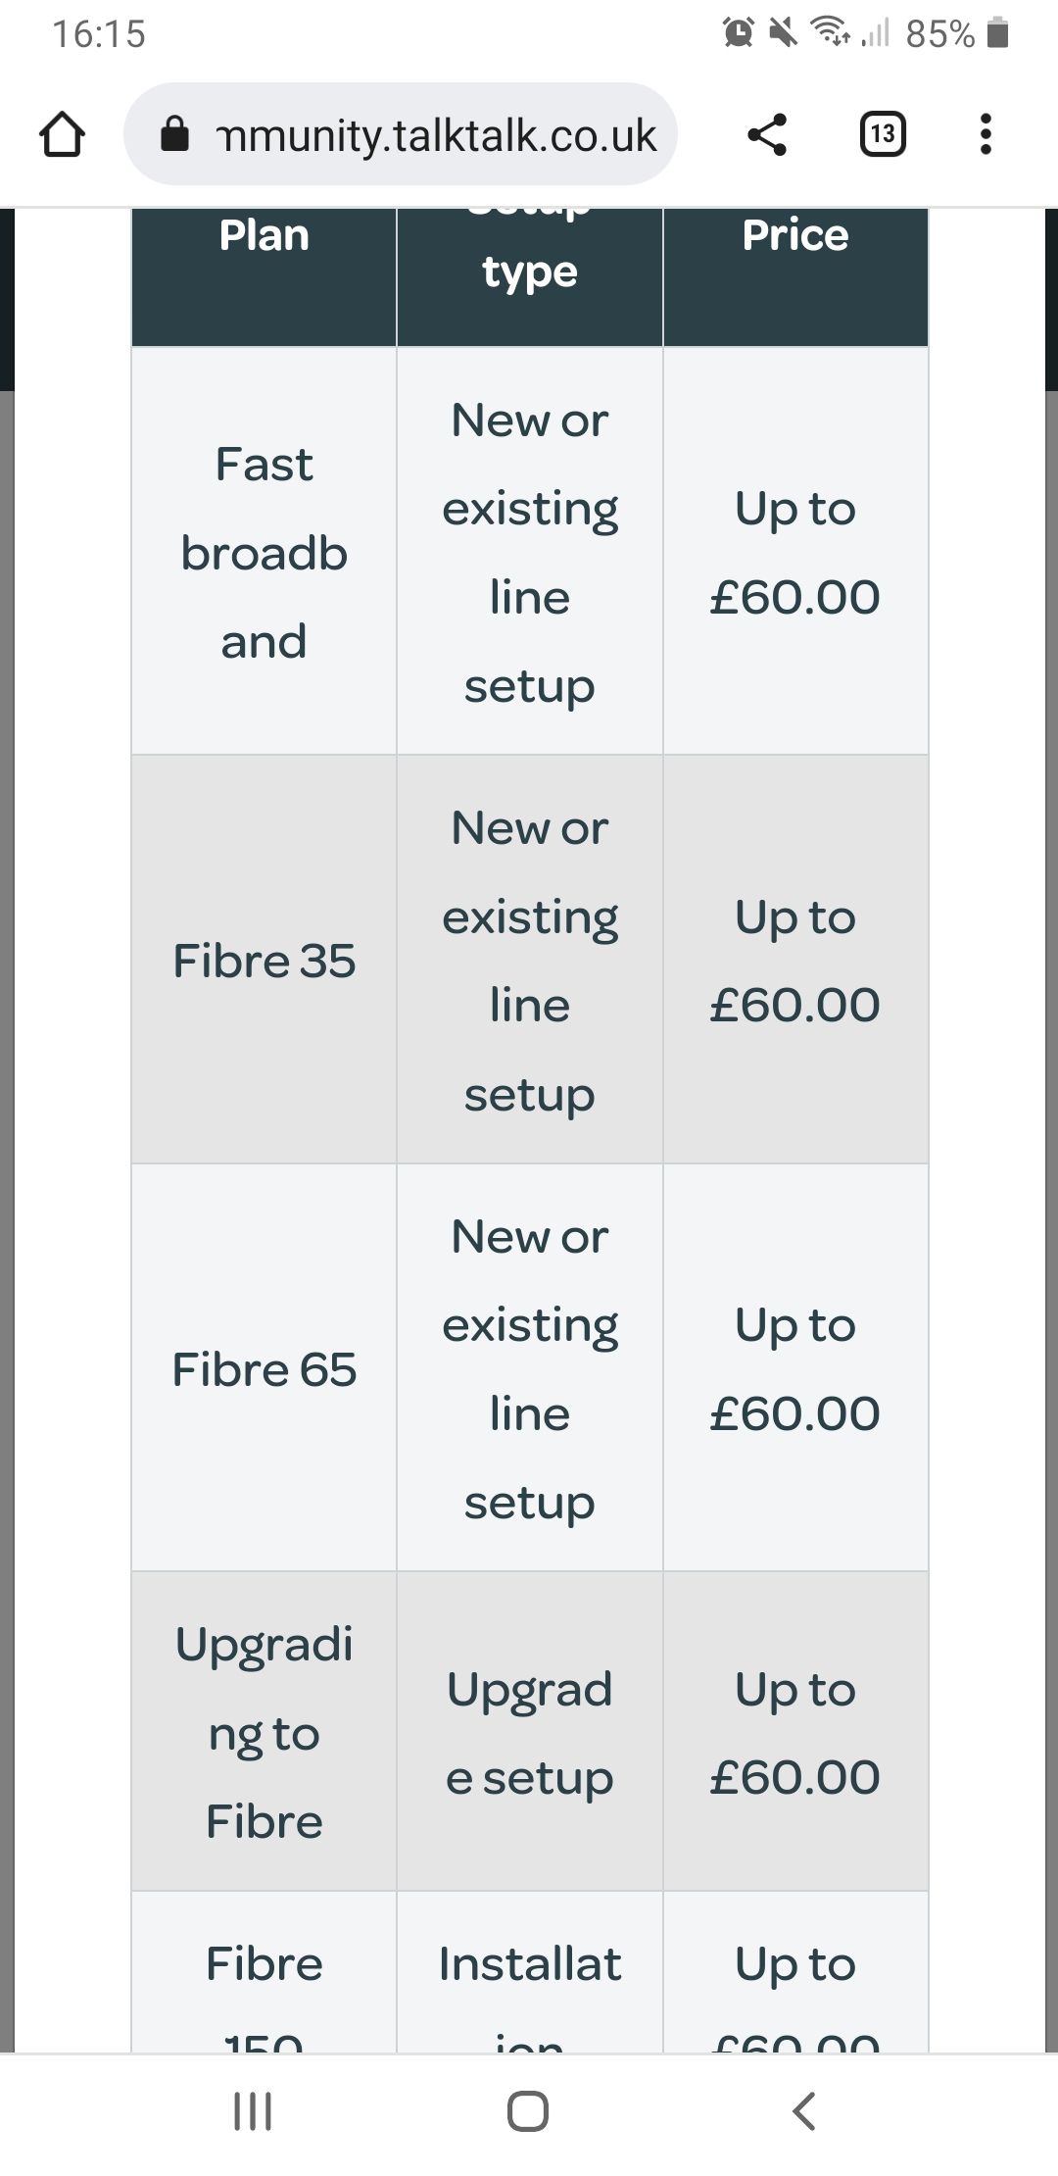The height and width of the screenshot is (2176, 1058).
Task: Tap the Plan column header
Action: coord(263,235)
